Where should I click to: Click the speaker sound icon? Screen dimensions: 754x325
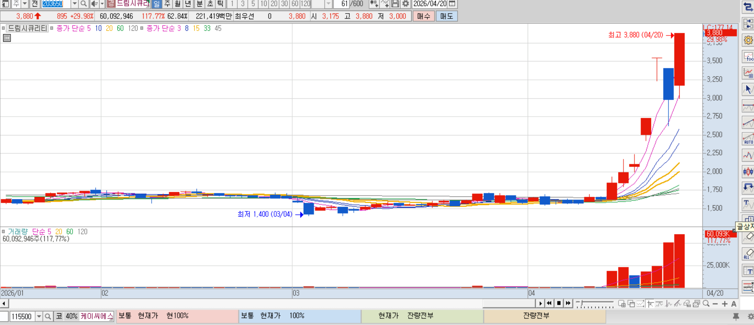click(94, 4)
